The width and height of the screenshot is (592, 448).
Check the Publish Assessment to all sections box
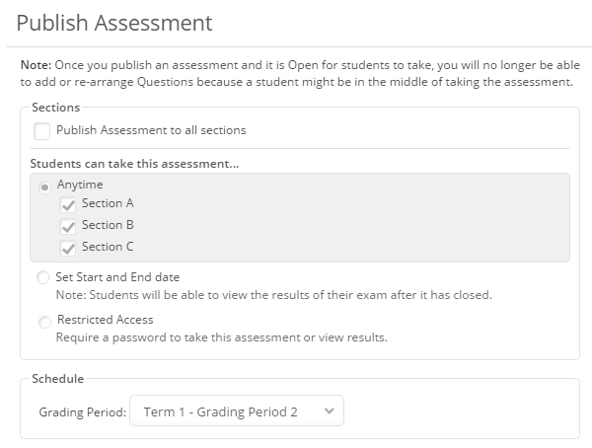[x=42, y=130]
